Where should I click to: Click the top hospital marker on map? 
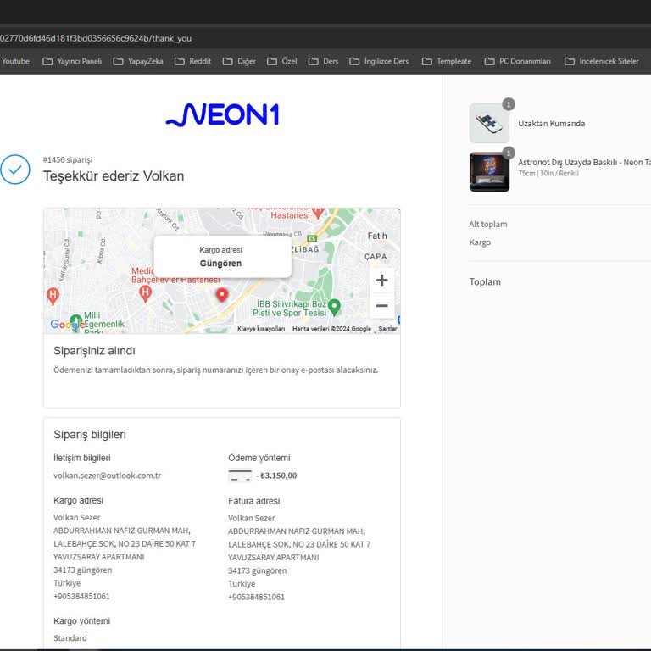point(318,213)
